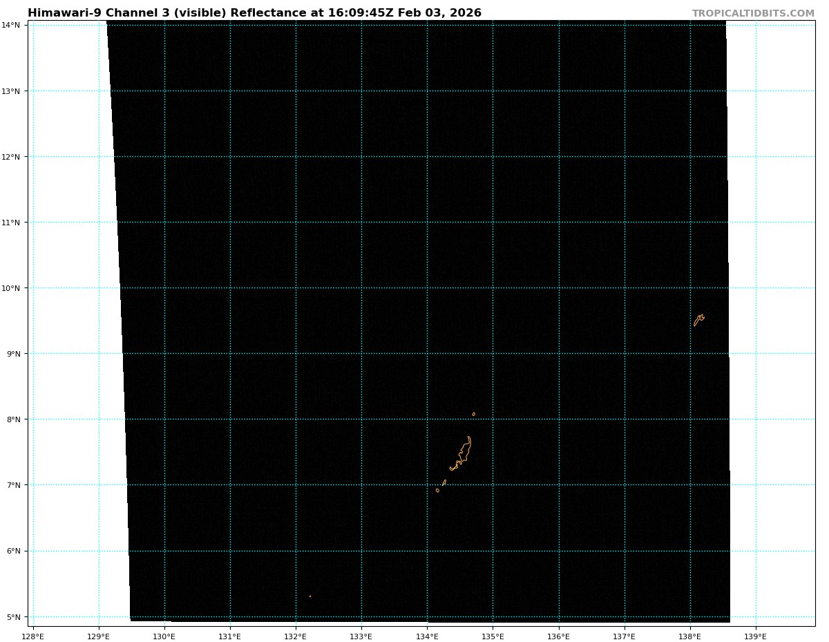Click the 134°E longitude axis label

coord(427,636)
